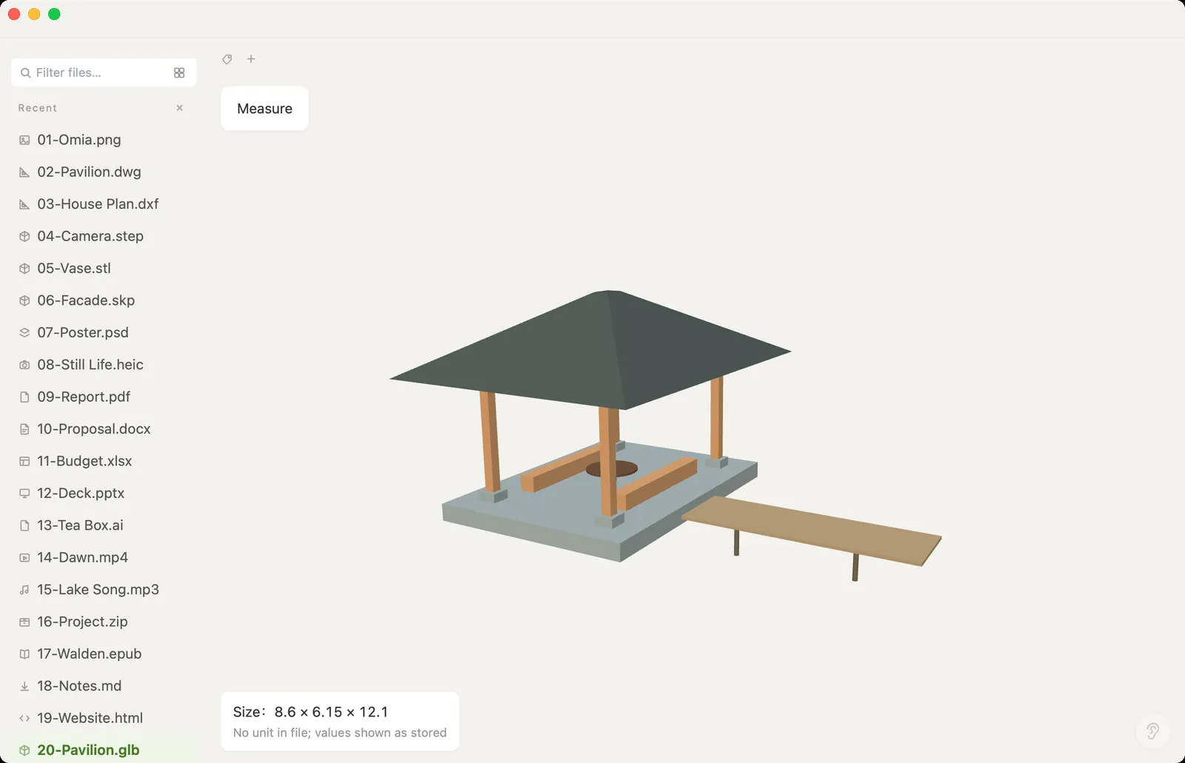1185x763 pixels.
Task: Add a tag with the plus icon
Action: click(x=251, y=59)
